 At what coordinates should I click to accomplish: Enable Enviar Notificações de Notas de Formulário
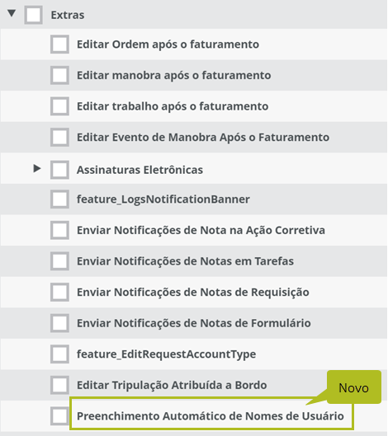coord(59,323)
